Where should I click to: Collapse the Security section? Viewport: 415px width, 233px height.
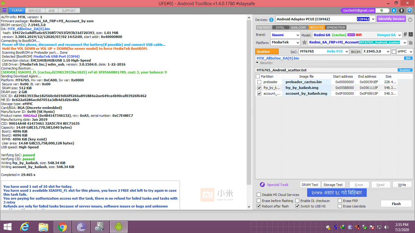pos(257,63)
